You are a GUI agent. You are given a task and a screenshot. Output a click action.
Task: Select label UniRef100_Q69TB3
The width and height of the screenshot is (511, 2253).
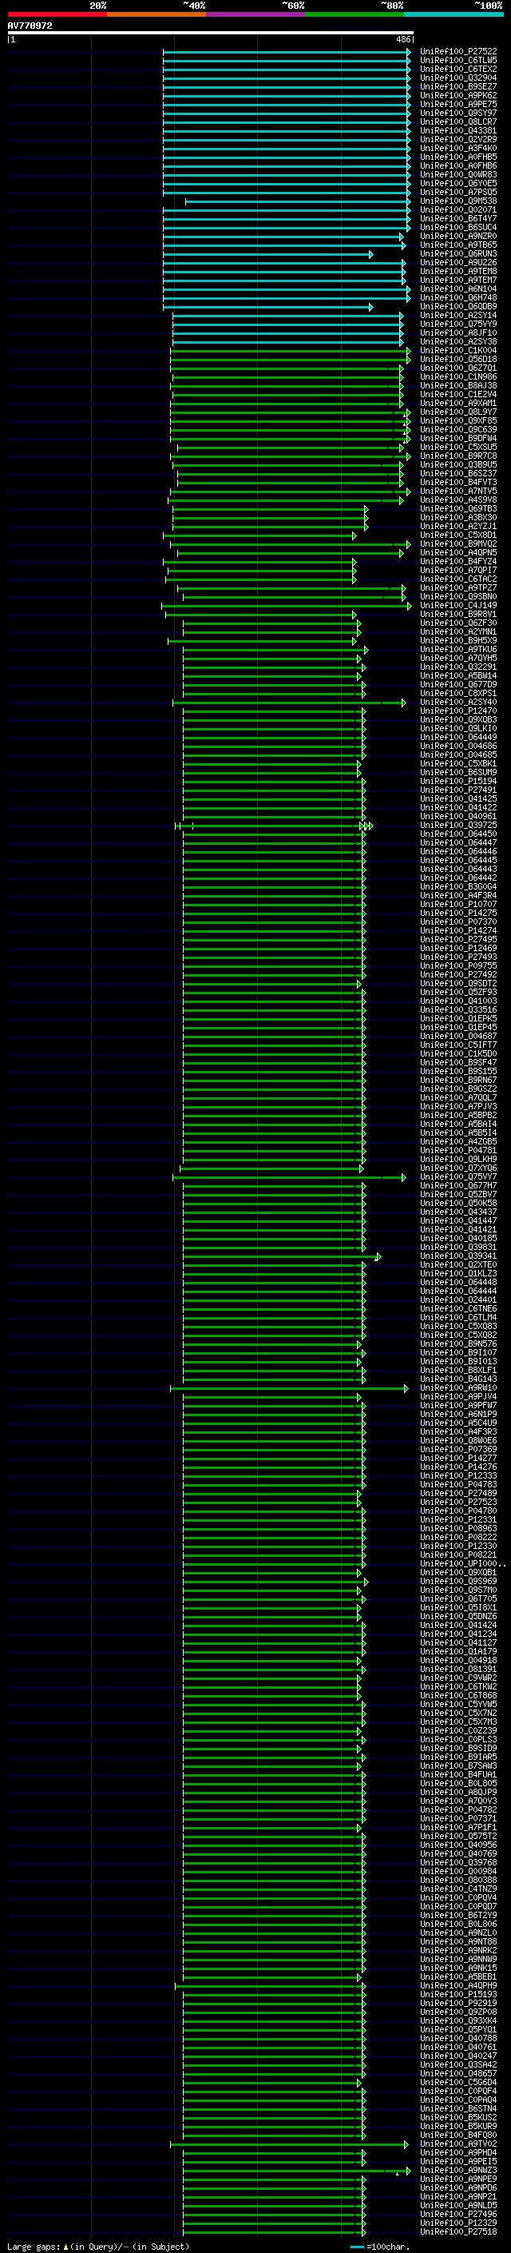(x=458, y=508)
